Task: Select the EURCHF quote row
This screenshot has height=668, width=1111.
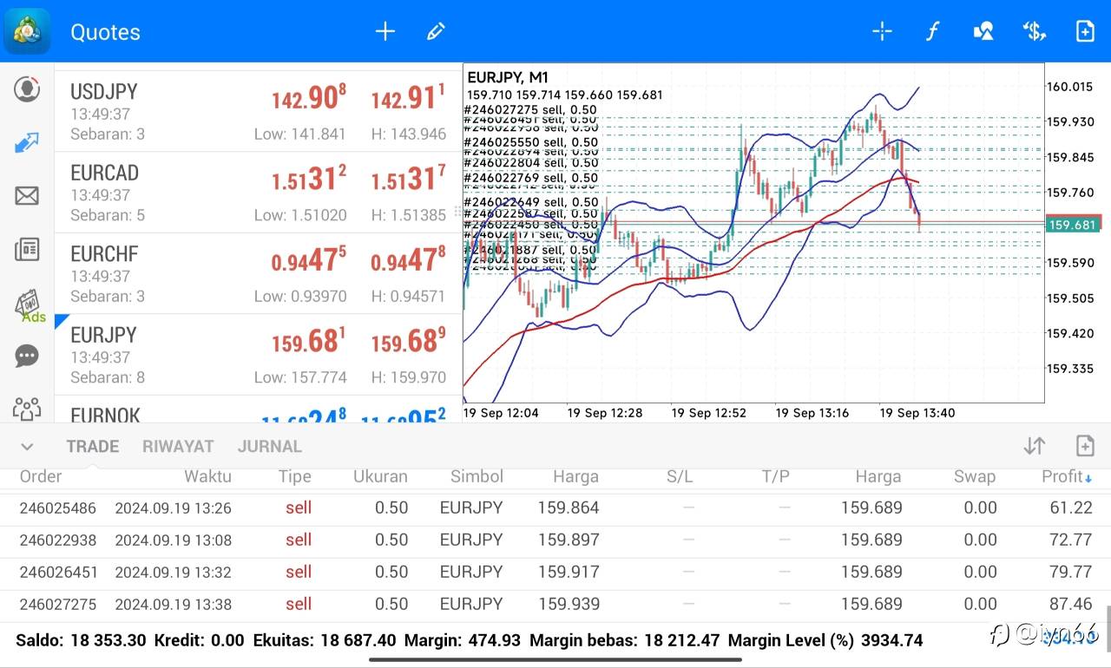Action: coord(259,273)
